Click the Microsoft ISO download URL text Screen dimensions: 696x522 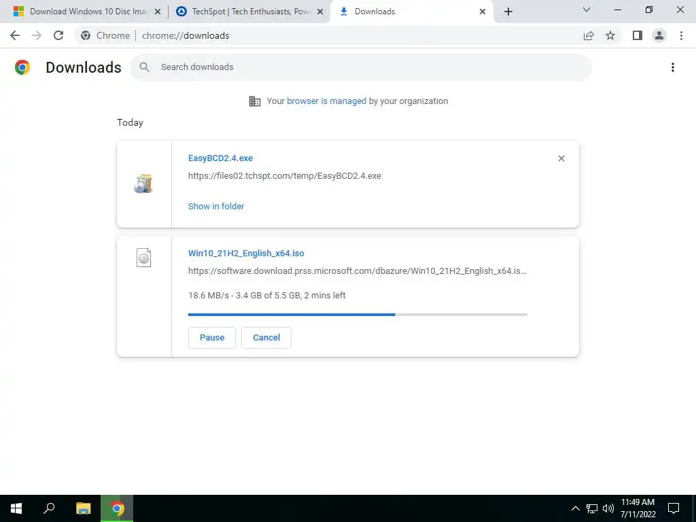[358, 271]
